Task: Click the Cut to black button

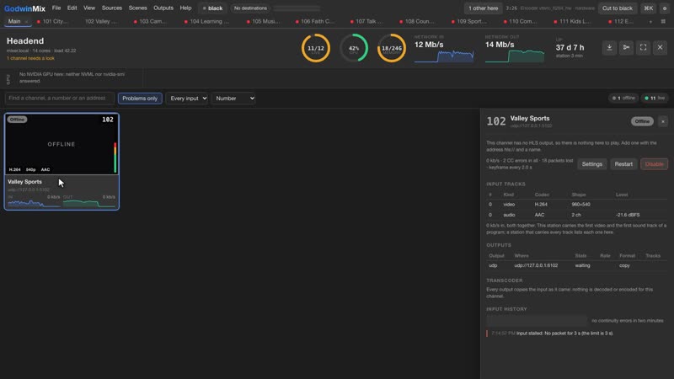Action: (617, 8)
